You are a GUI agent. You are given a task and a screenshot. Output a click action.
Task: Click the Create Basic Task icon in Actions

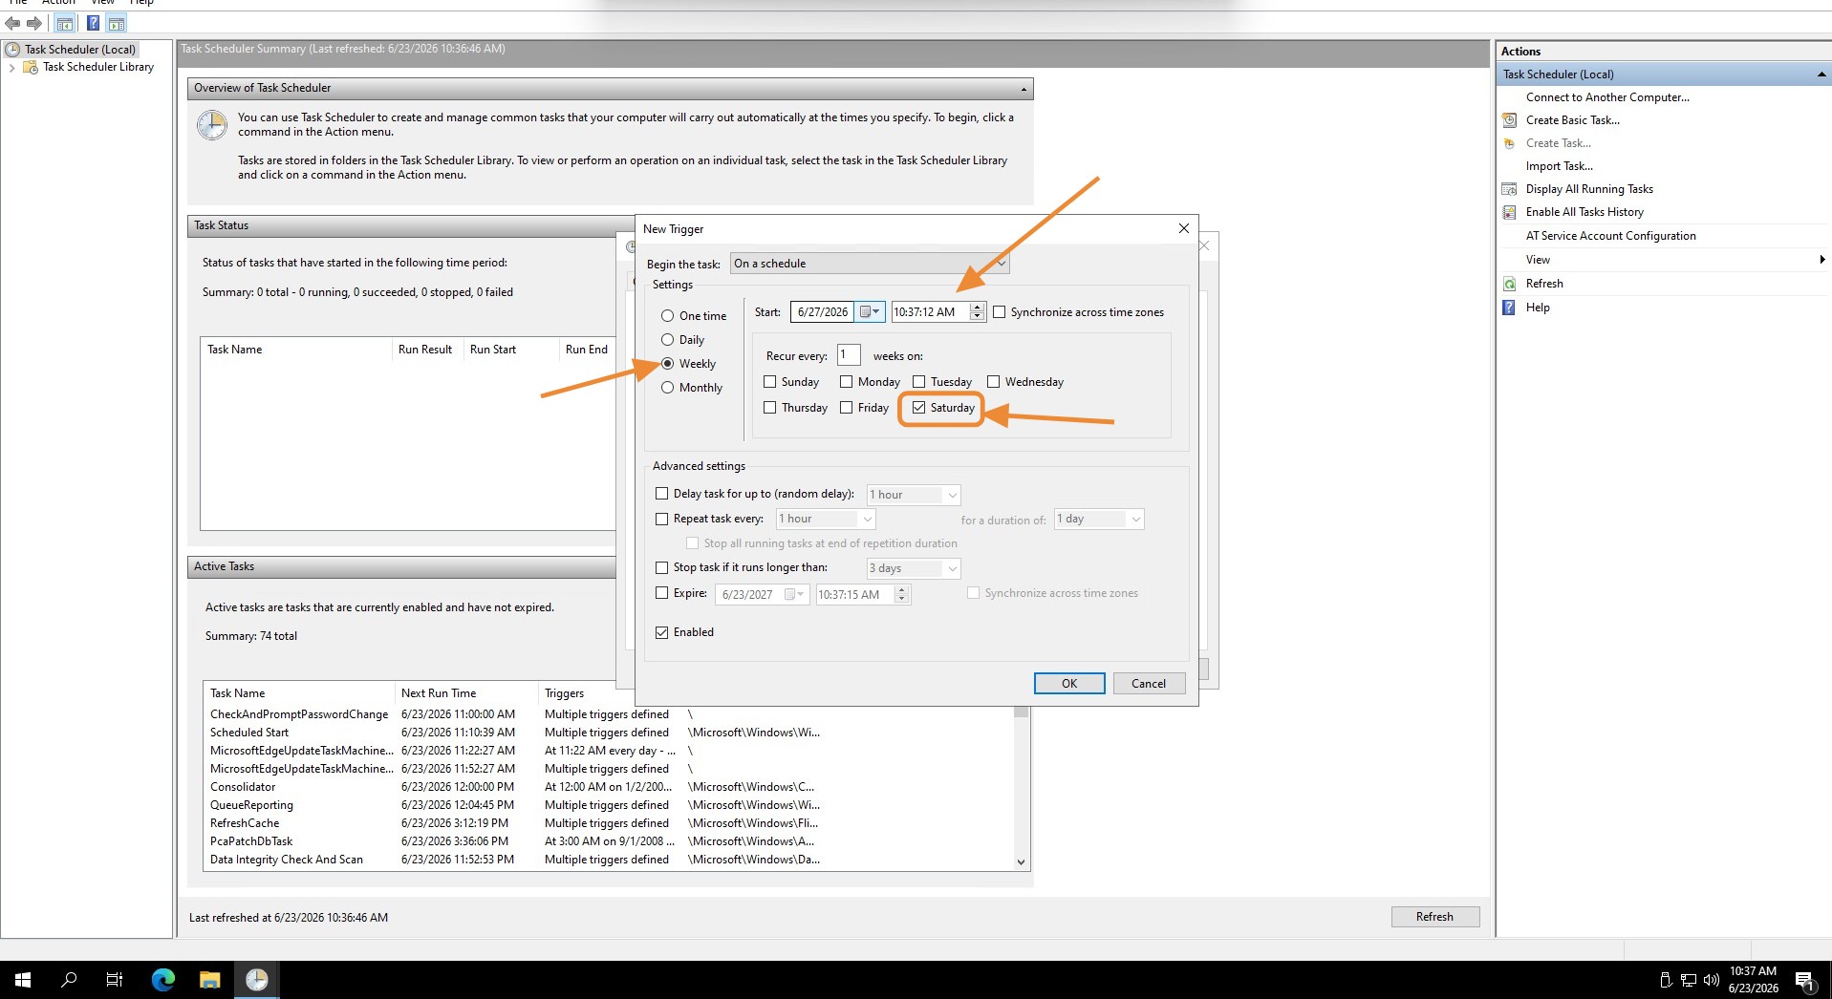(1509, 120)
